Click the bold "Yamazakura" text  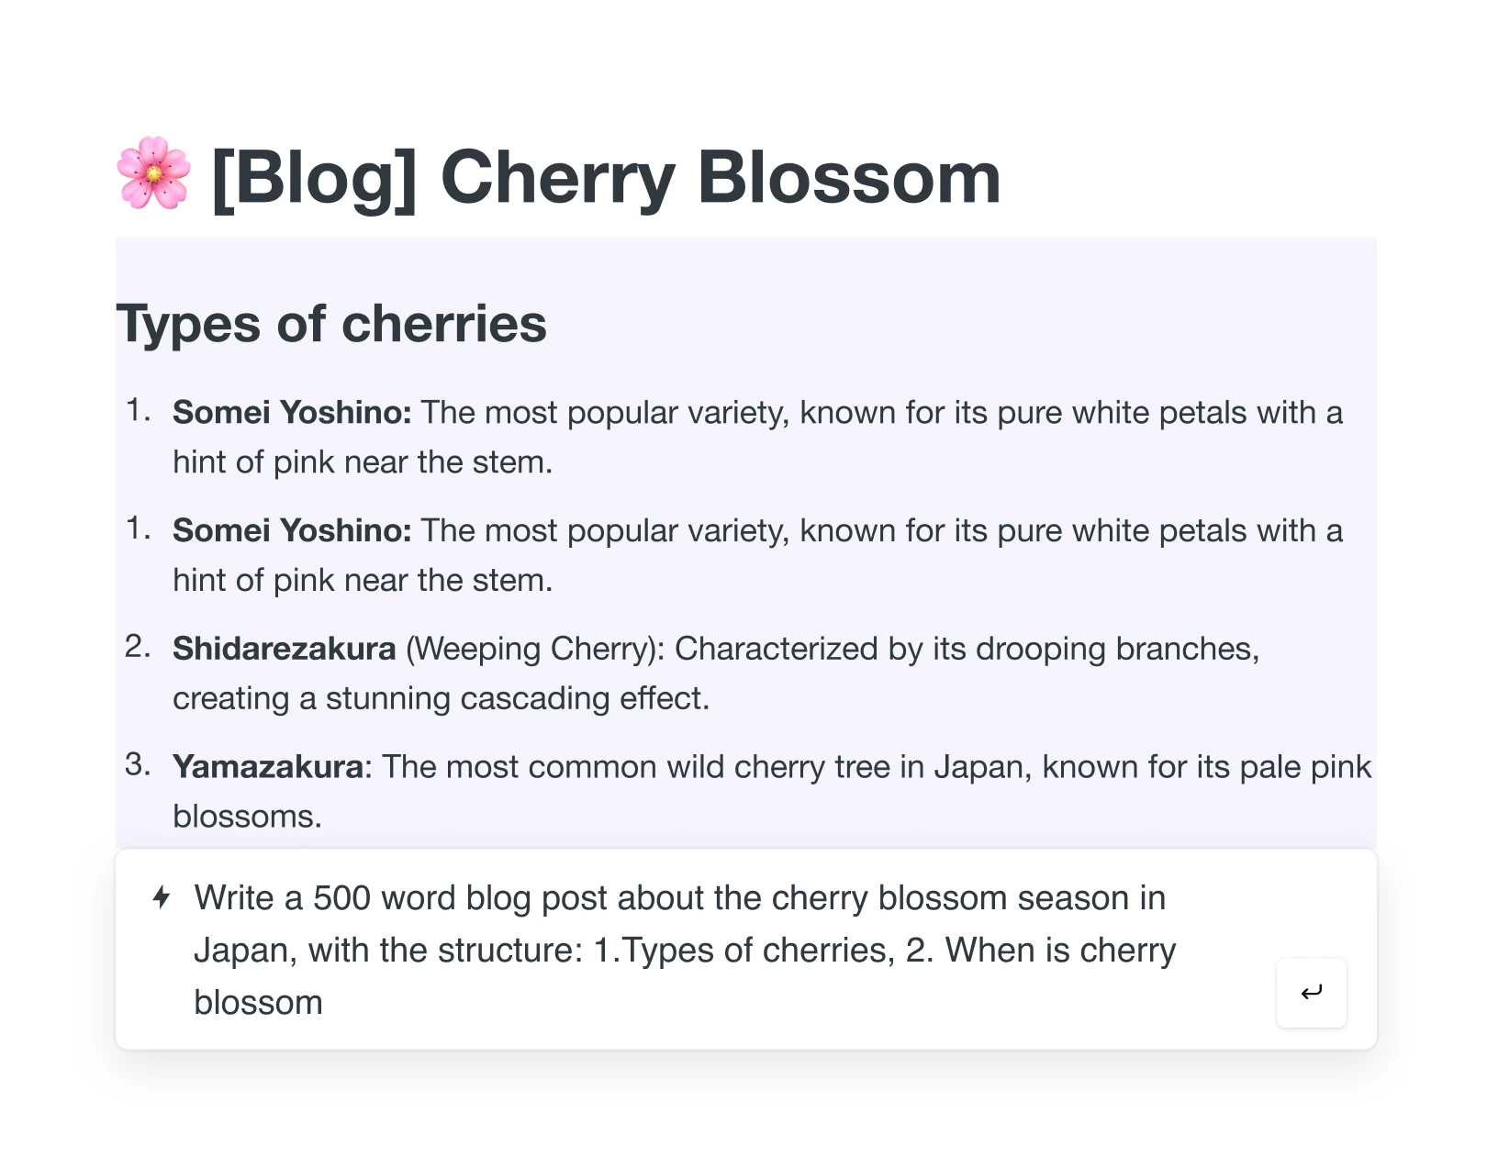(x=268, y=767)
